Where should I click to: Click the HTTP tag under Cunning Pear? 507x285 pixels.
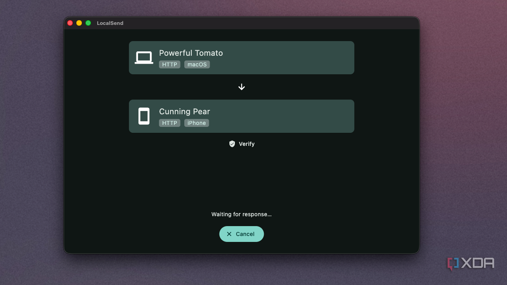click(170, 123)
